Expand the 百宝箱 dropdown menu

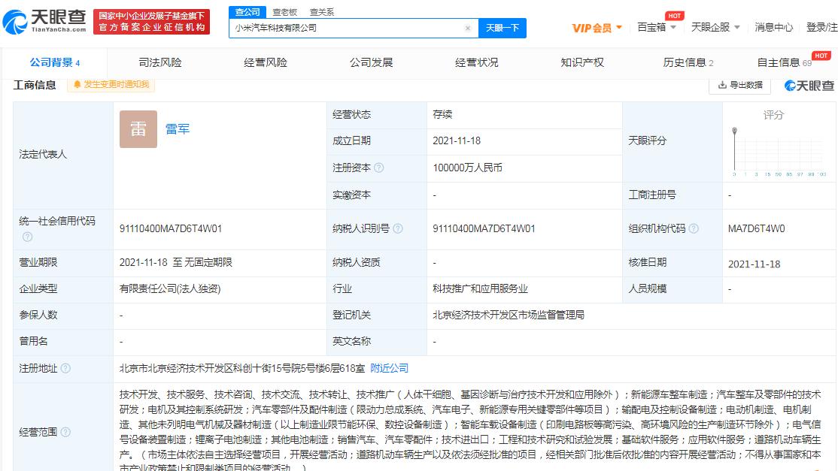coord(657,27)
